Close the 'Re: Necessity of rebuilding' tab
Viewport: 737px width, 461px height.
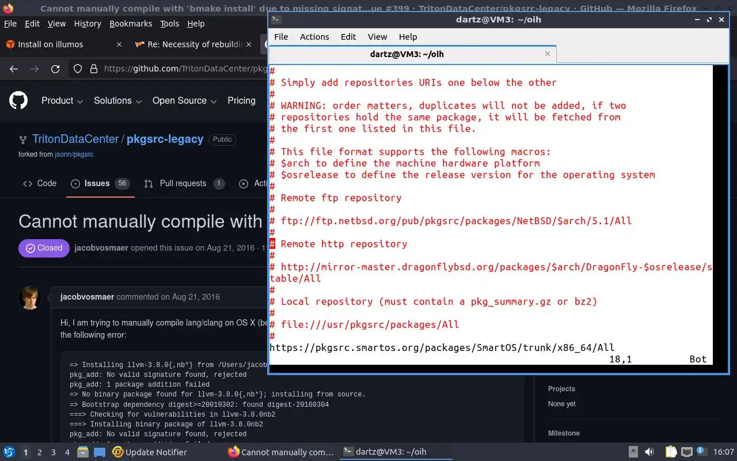coord(249,44)
